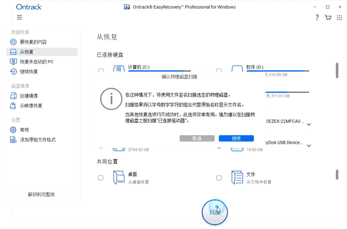Check the 文件 checkbox
This screenshot has height=229, width=347.
pos(219,178)
